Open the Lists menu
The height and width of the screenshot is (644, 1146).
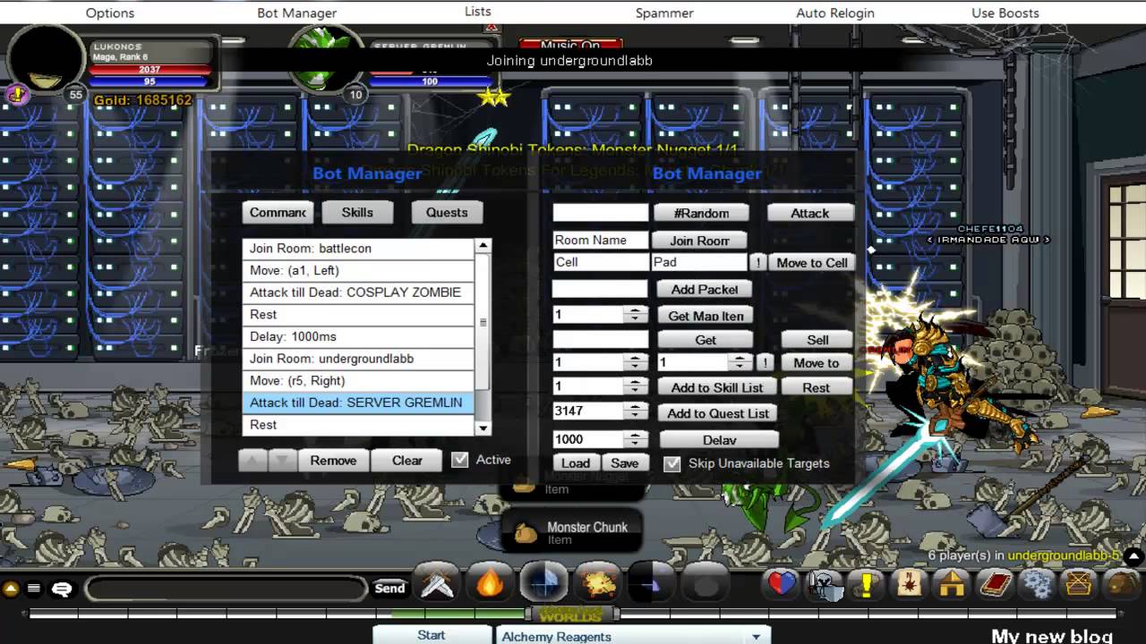478,12
